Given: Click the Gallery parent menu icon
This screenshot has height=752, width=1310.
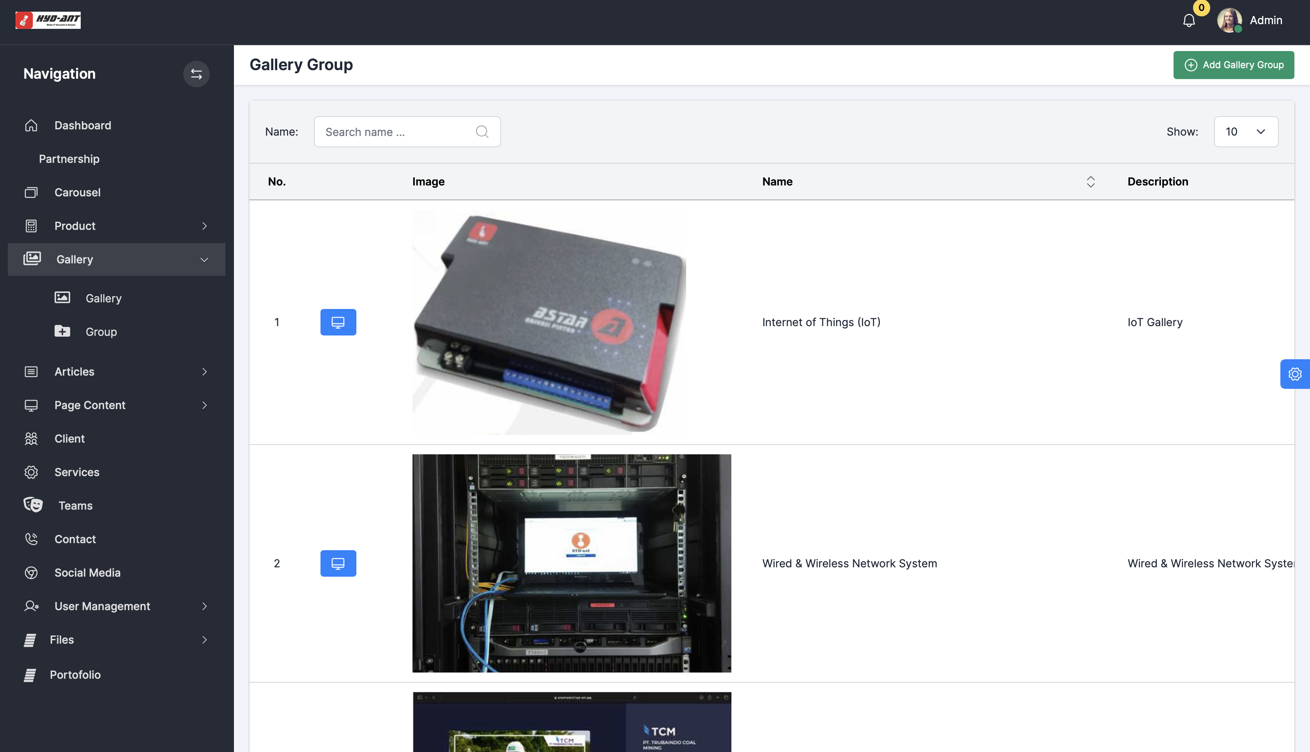Looking at the screenshot, I should [x=32, y=259].
